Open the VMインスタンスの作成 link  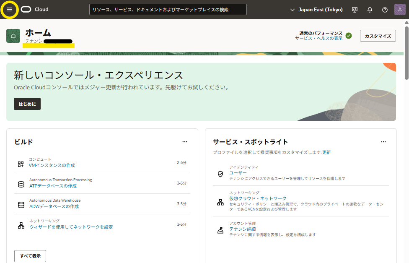click(x=52, y=165)
